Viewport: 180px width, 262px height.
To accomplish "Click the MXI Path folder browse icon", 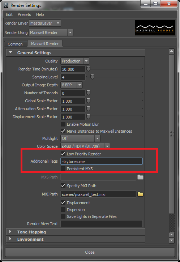I will [x=140, y=194].
